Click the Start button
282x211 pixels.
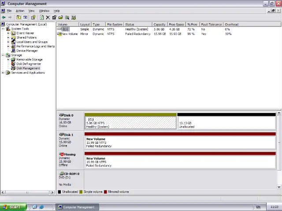coord(13,207)
